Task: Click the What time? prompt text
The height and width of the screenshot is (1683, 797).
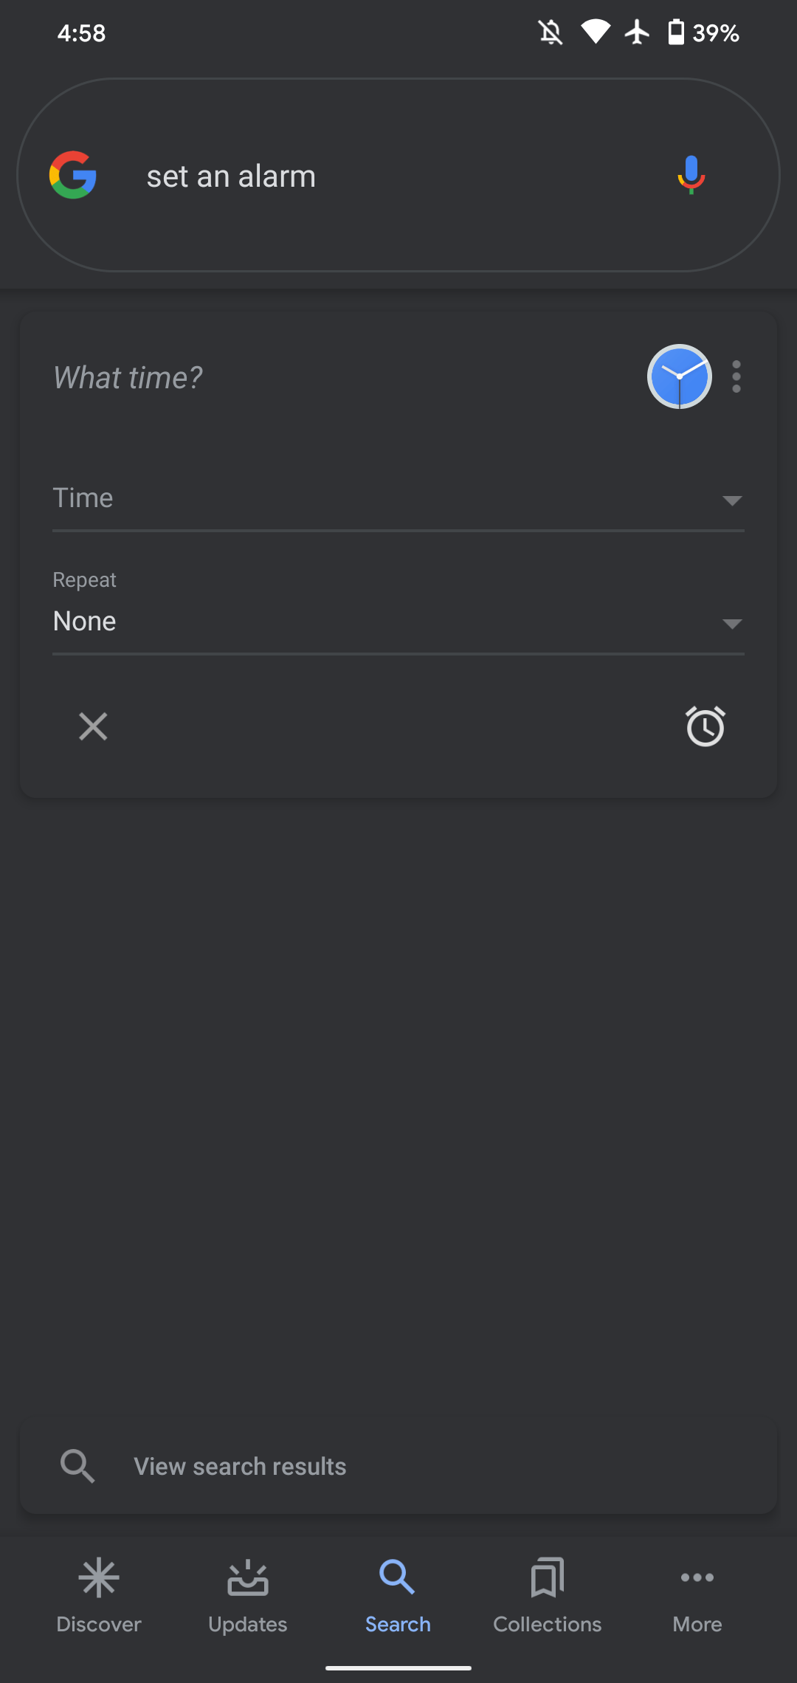Action: tap(127, 376)
